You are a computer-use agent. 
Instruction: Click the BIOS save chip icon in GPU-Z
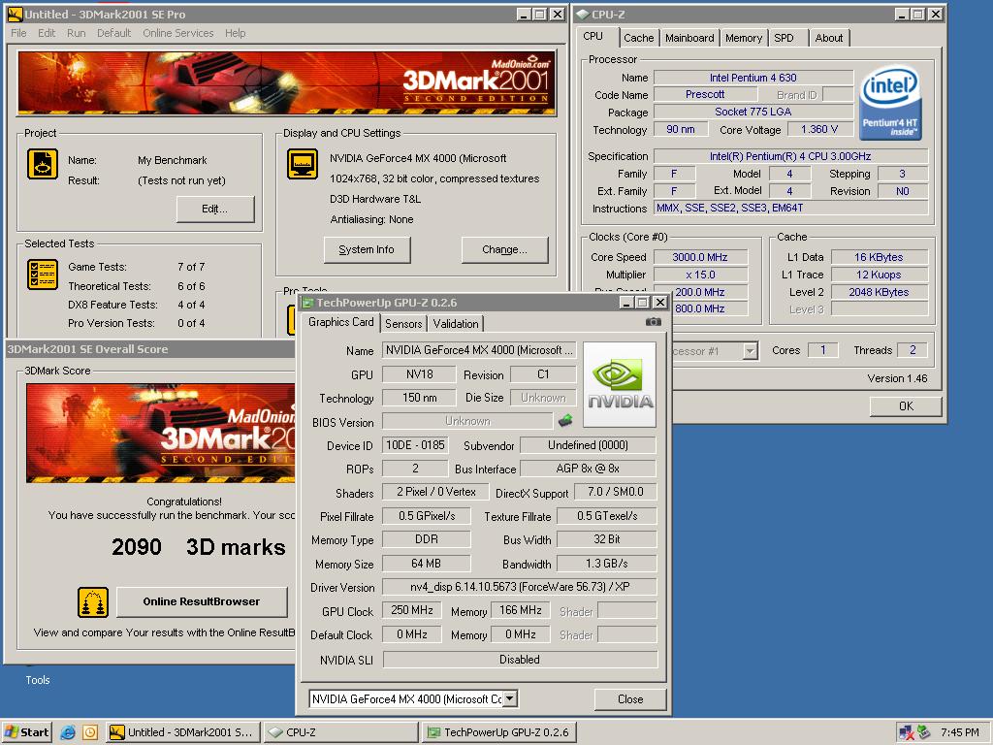(x=565, y=420)
